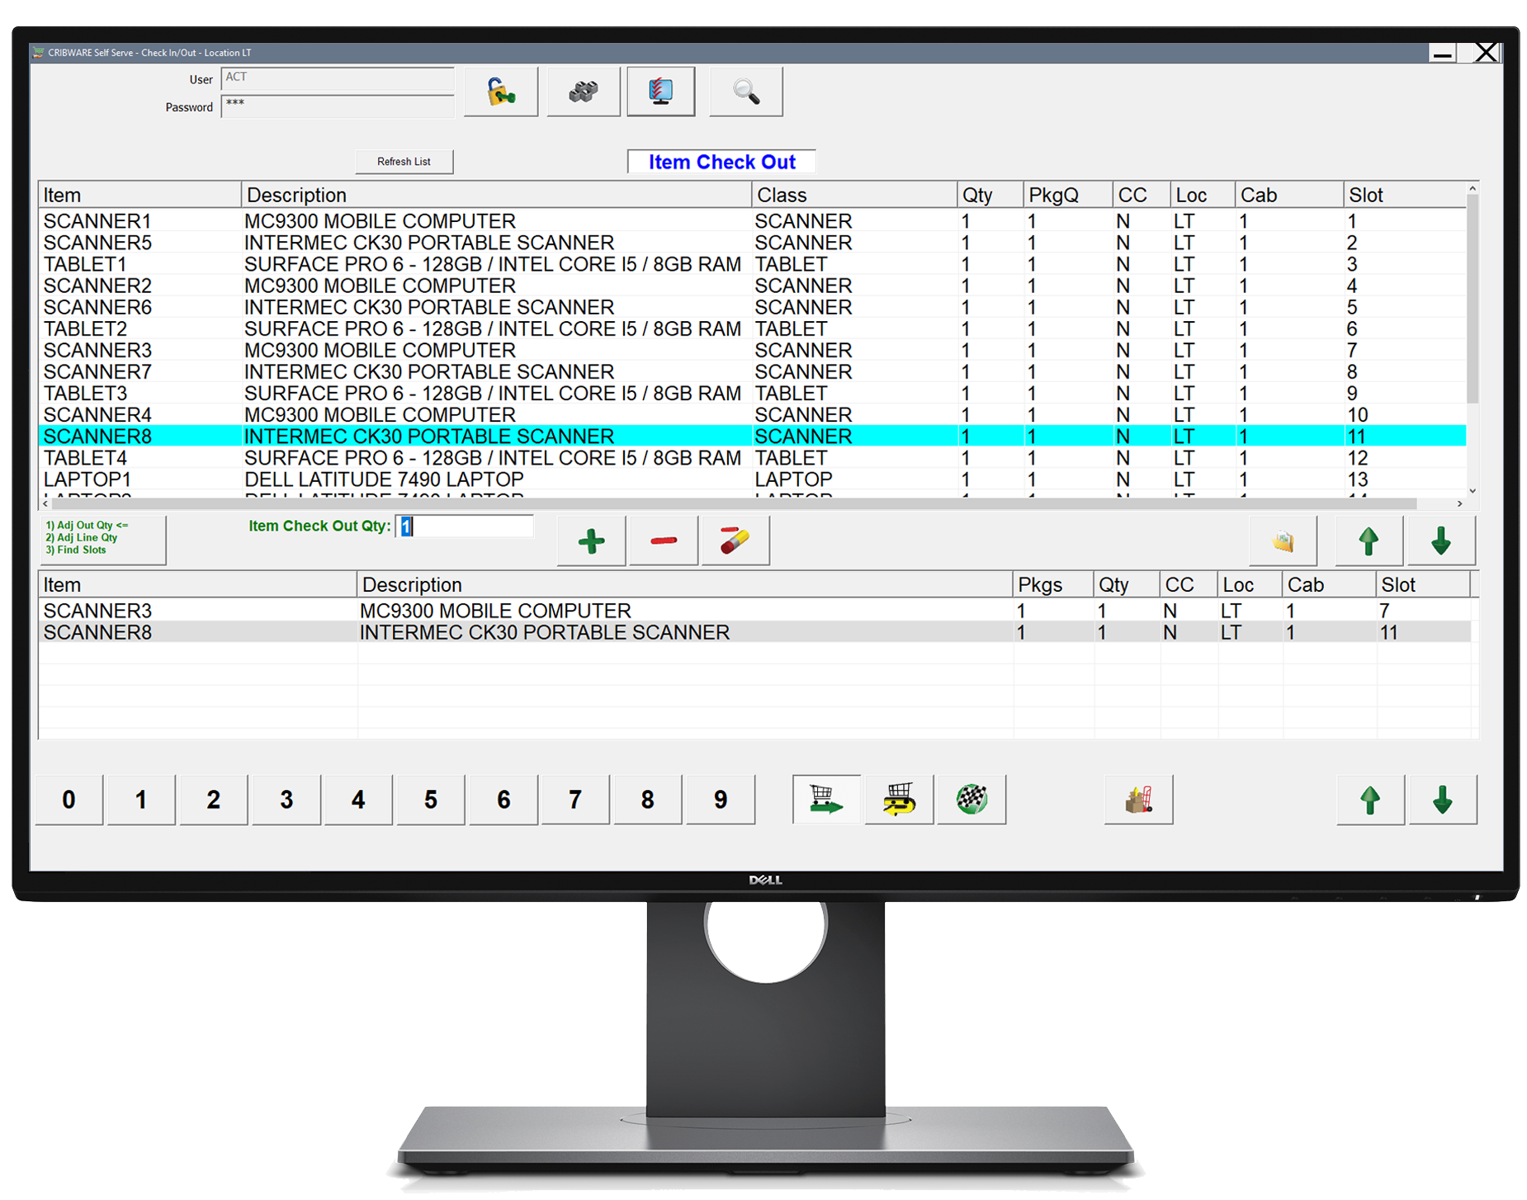Click the upper list Cab column header
1527x1200 pixels.
coord(1288,195)
